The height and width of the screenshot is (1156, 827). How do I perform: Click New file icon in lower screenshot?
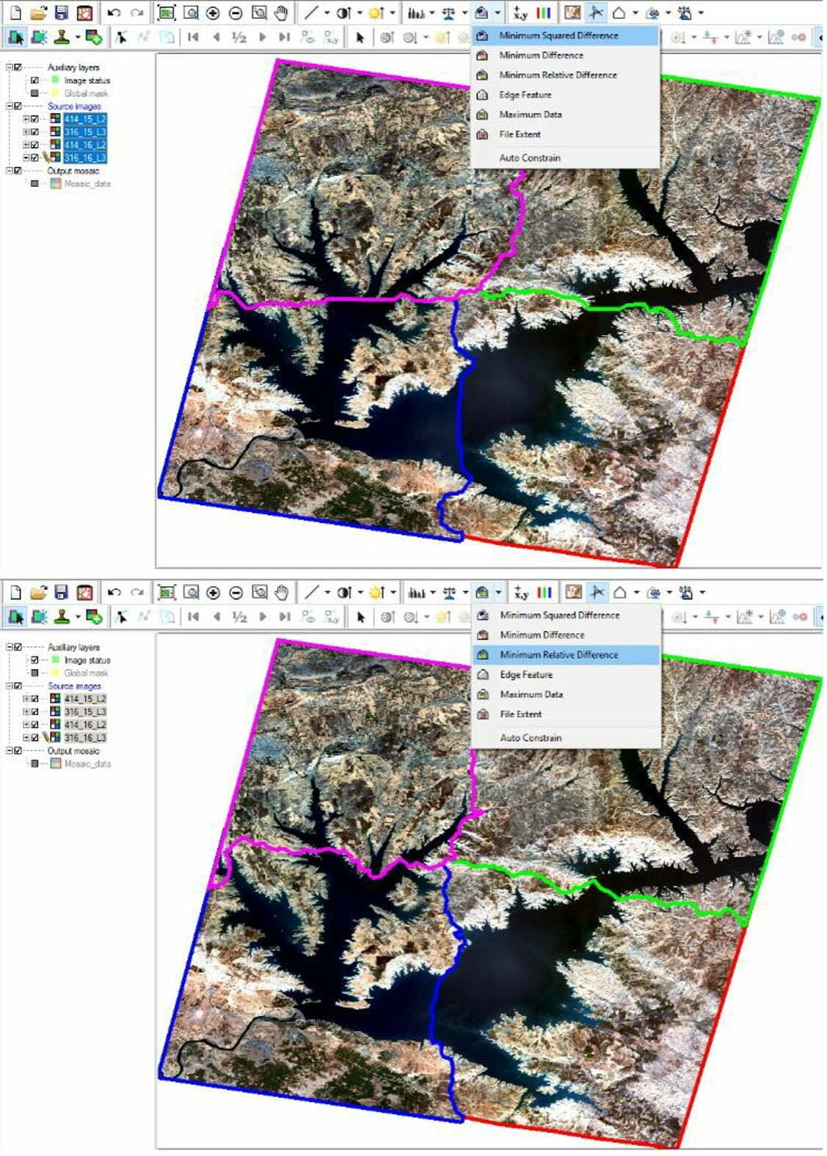(15, 593)
